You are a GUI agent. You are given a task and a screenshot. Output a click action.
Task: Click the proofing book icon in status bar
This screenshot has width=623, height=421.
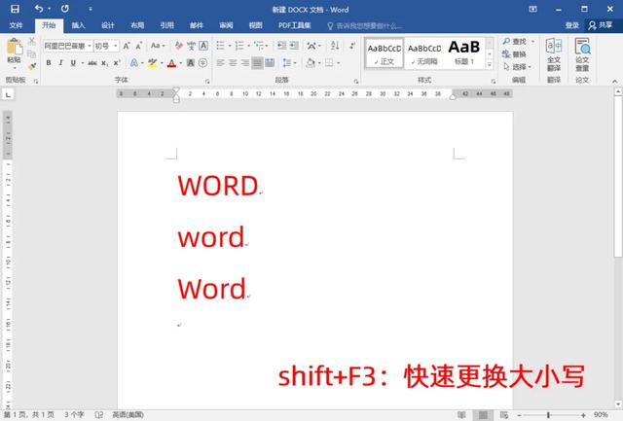(x=99, y=414)
